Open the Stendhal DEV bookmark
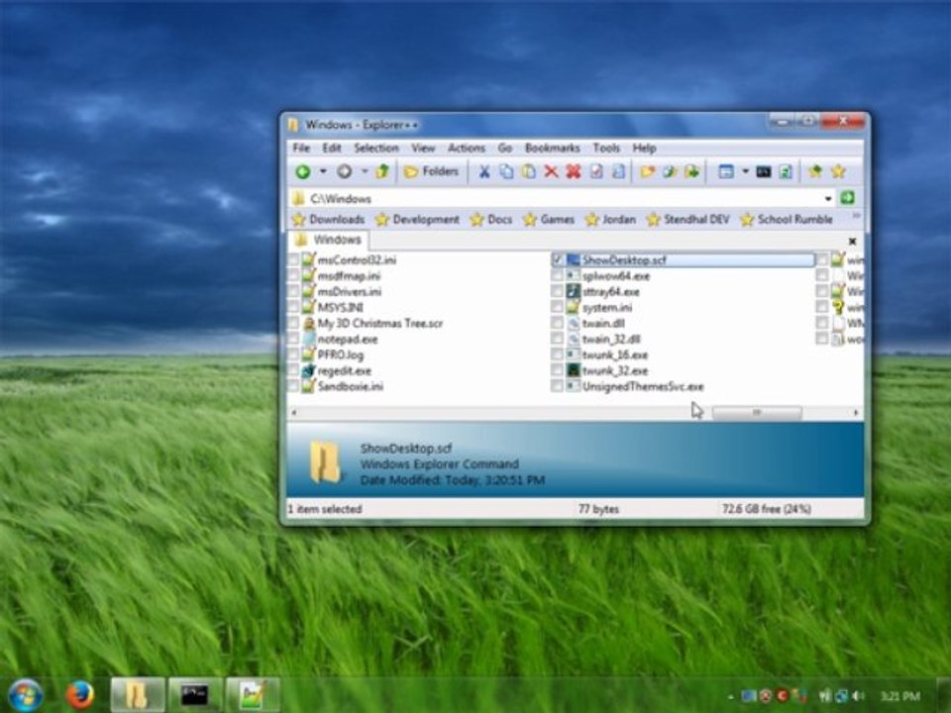951x713 pixels. (688, 220)
